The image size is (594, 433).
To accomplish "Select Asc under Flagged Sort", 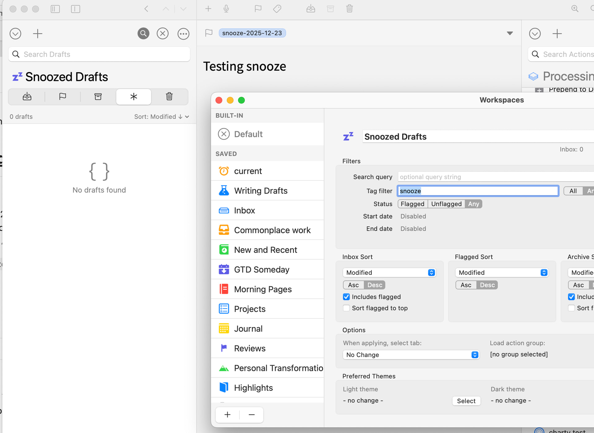I will pyautogui.click(x=466, y=285).
